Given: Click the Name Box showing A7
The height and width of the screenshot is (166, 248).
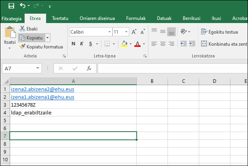Looking at the screenshot, I should (x=19, y=68).
